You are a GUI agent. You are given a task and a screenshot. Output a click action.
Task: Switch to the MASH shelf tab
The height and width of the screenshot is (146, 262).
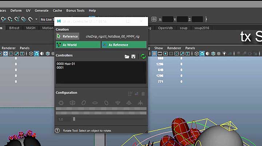(x=31, y=28)
